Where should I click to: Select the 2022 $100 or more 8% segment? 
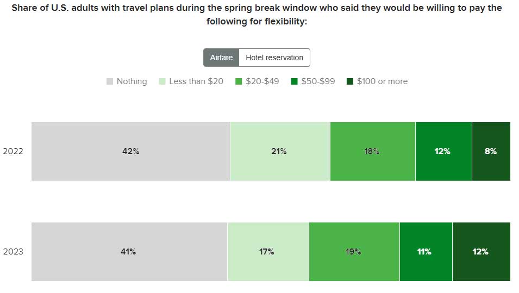(491, 151)
